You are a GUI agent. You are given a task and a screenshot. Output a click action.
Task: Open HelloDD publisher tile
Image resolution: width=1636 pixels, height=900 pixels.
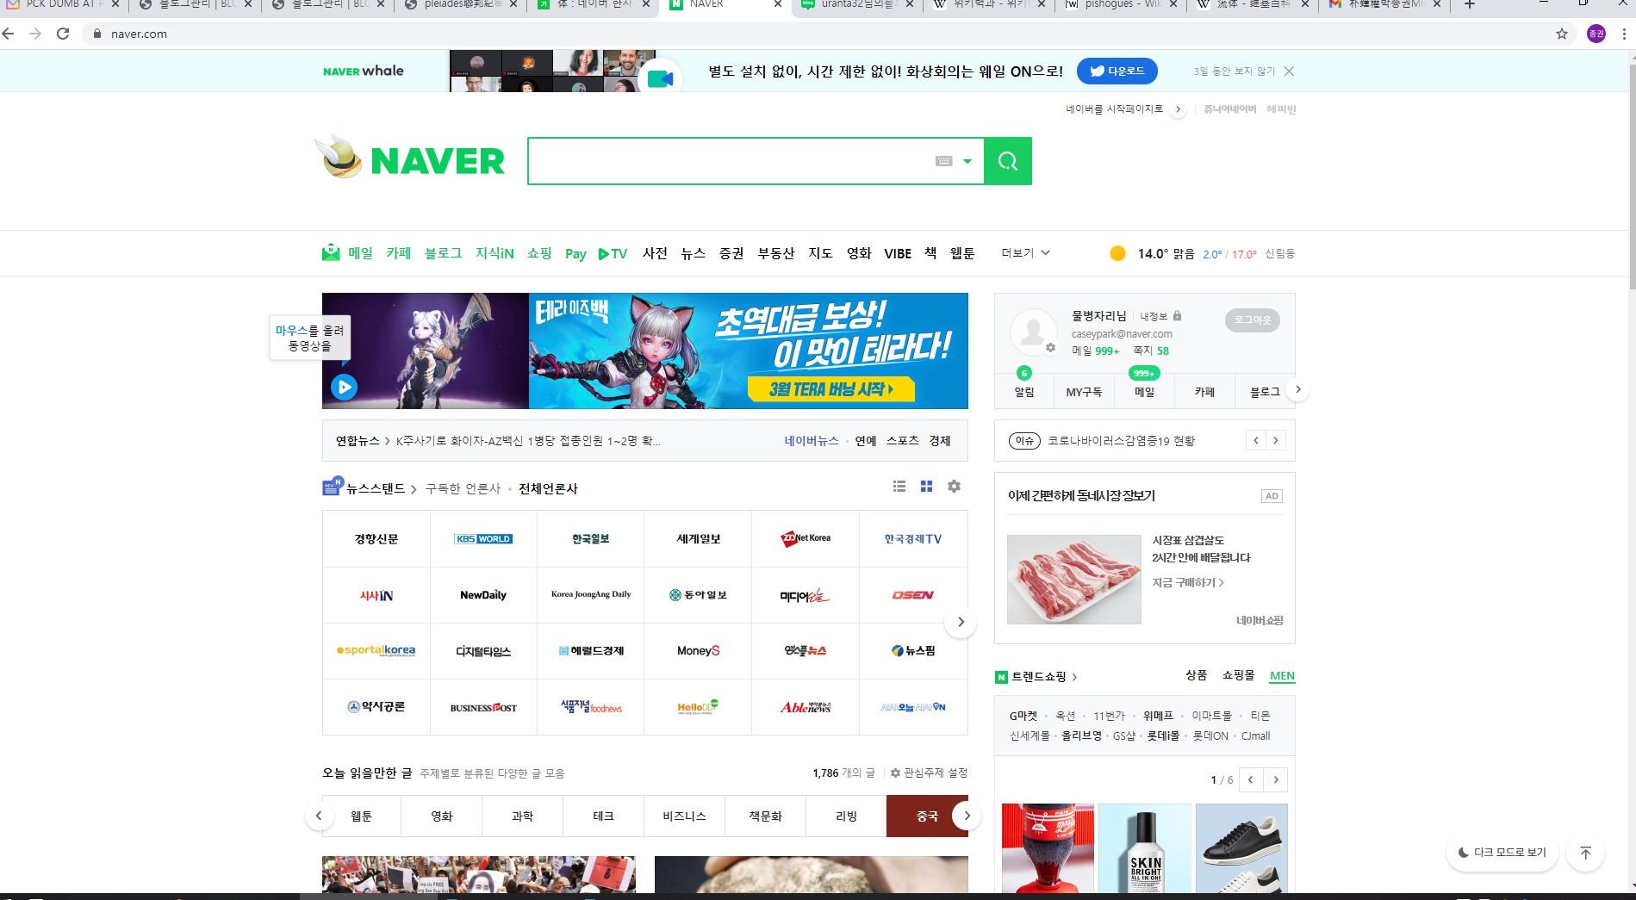[698, 707]
